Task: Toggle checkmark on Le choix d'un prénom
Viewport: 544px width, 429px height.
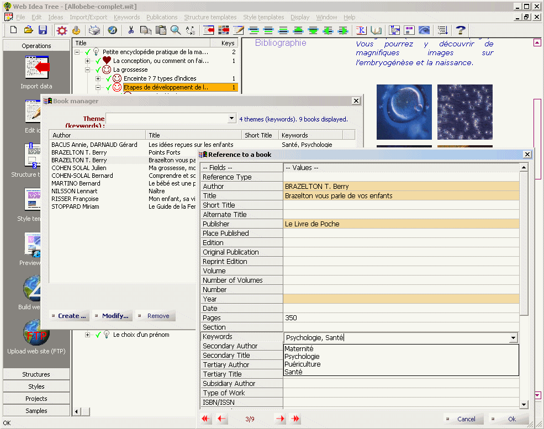Action: [x=98, y=335]
